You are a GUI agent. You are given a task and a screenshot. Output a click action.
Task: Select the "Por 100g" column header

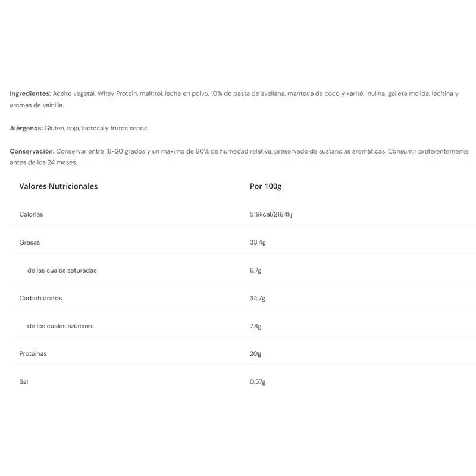(x=265, y=186)
